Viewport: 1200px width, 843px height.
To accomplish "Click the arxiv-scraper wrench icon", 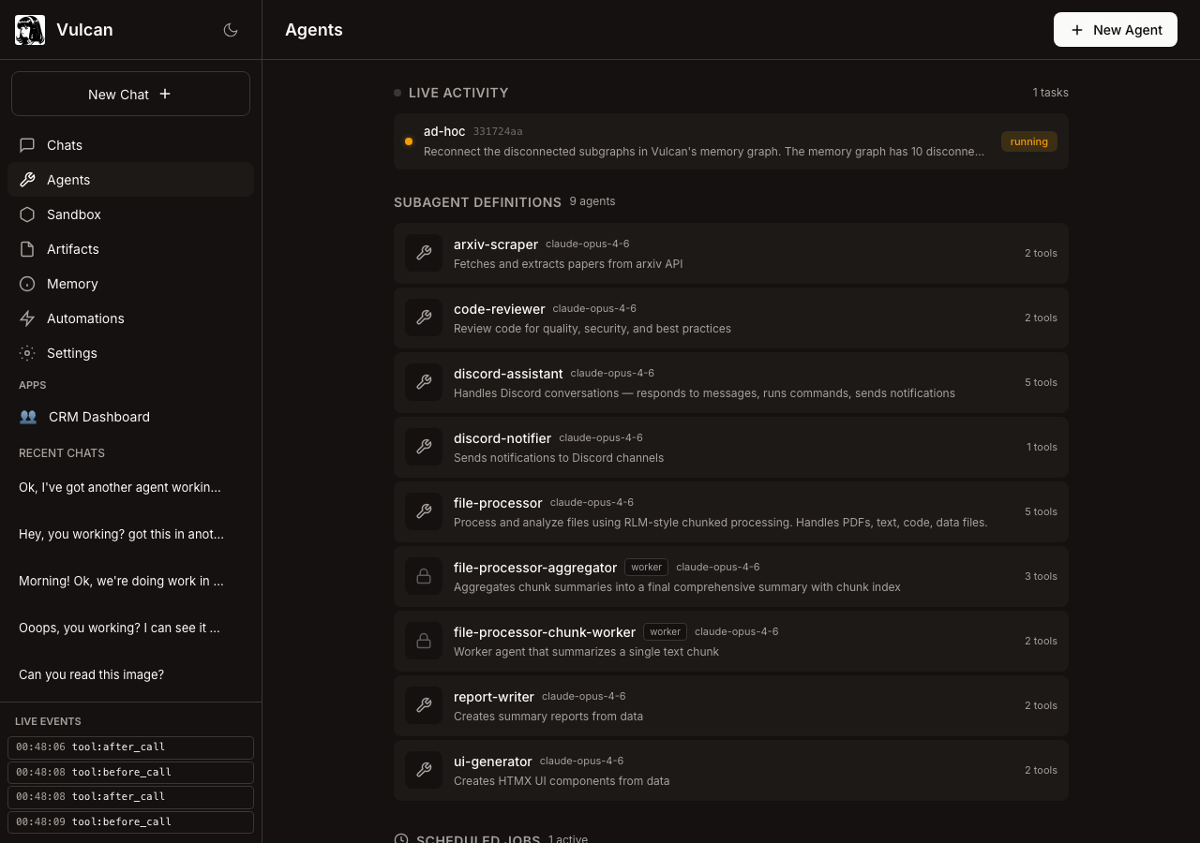I will pyautogui.click(x=424, y=253).
